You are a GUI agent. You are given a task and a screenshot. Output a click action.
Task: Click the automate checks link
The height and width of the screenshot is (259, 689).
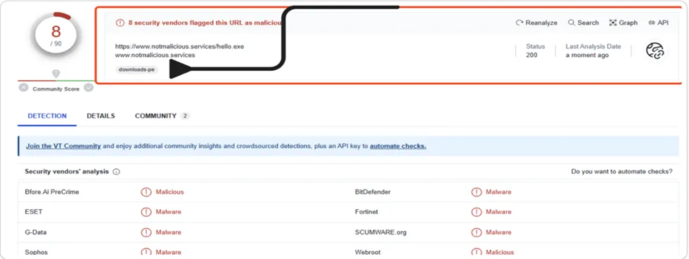(x=398, y=146)
